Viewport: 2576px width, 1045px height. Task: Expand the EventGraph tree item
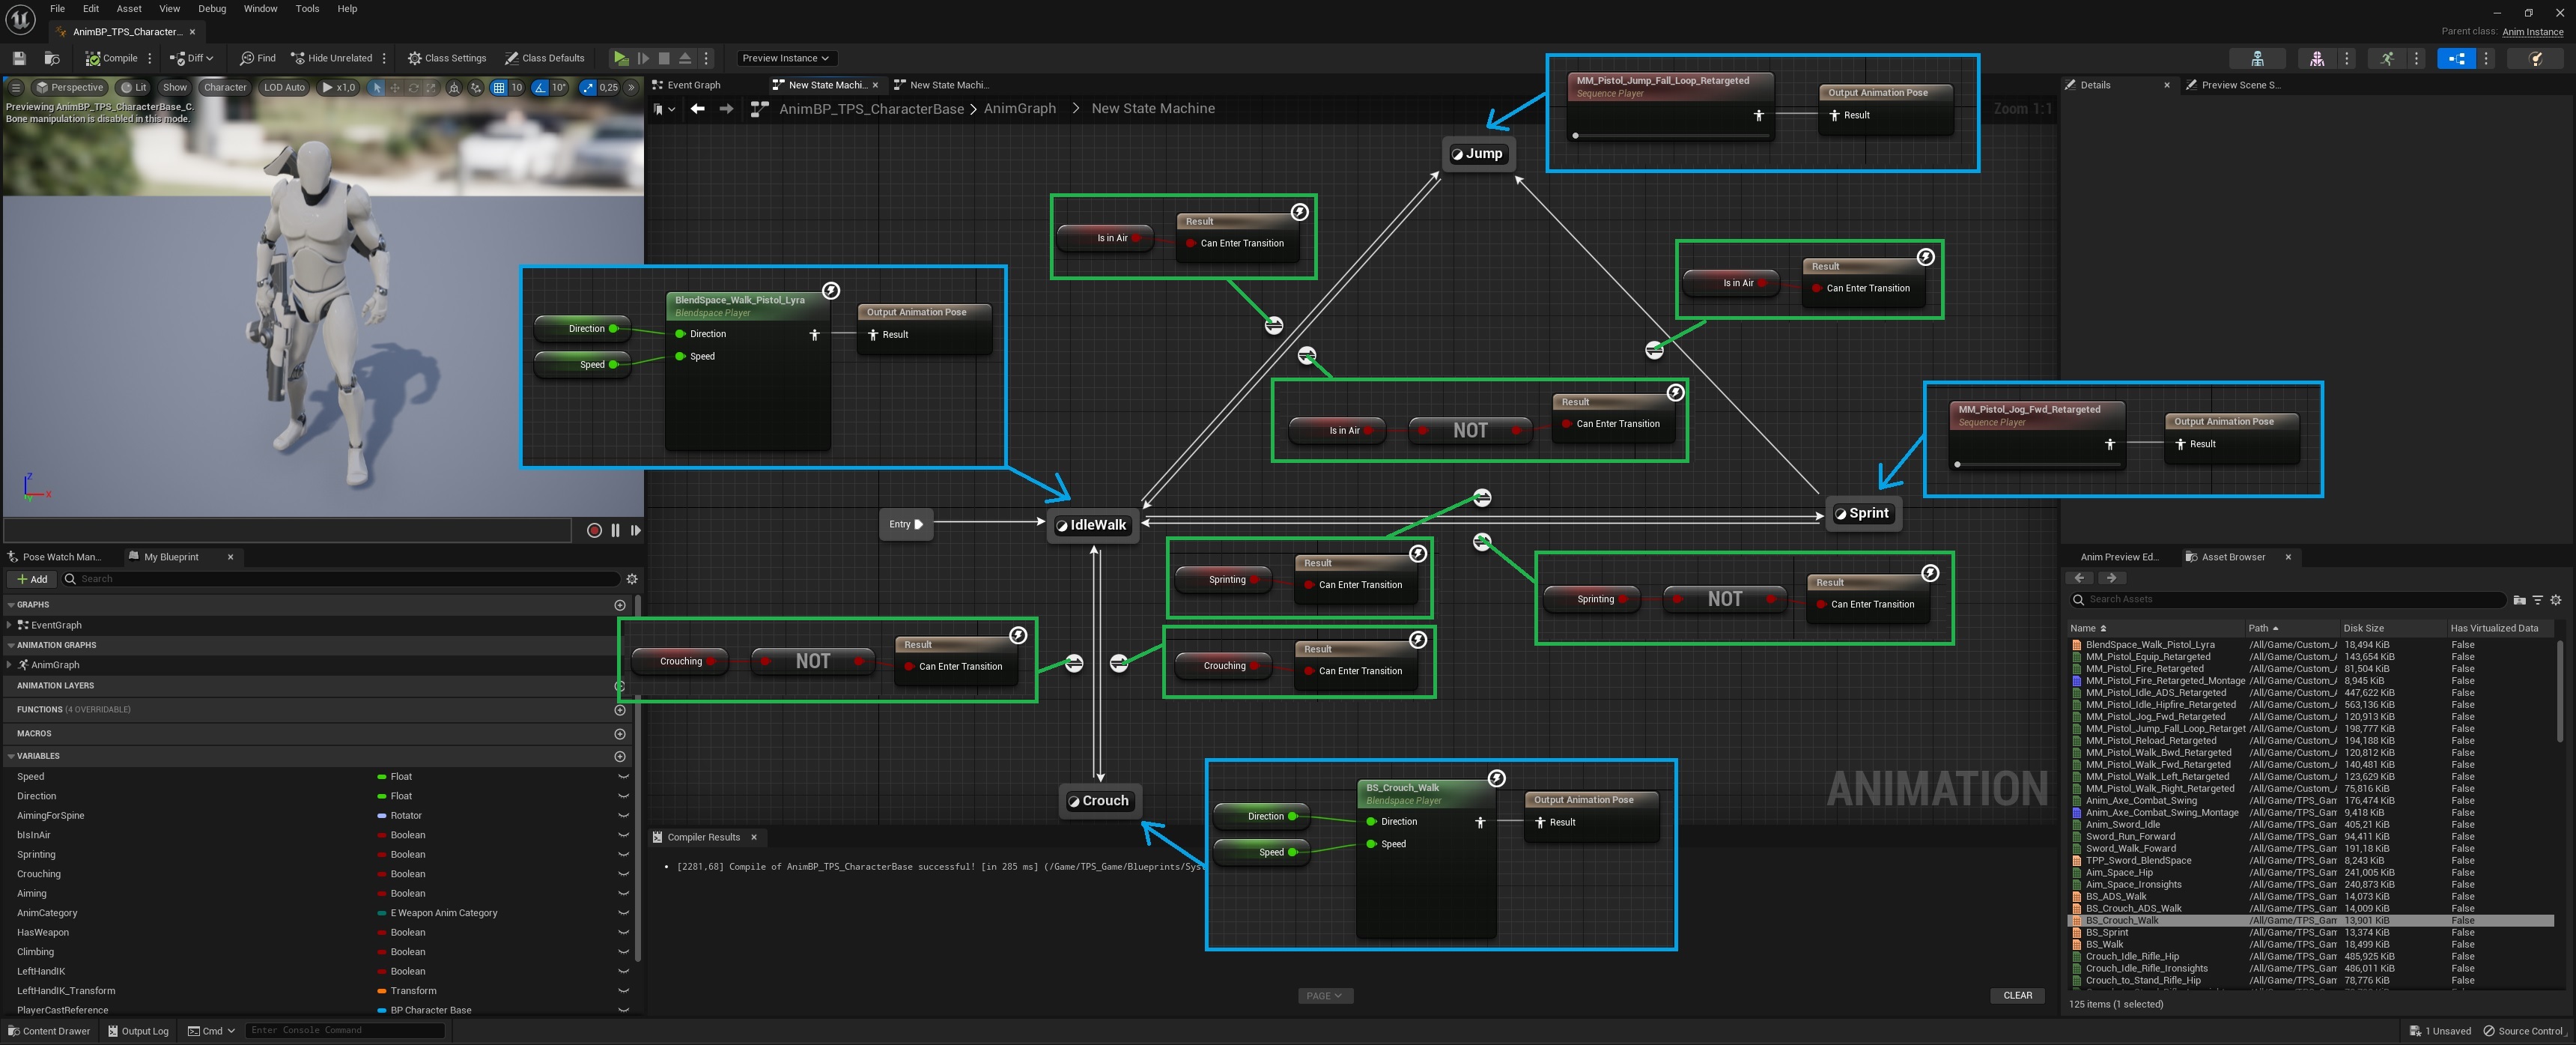pyautogui.click(x=9, y=625)
